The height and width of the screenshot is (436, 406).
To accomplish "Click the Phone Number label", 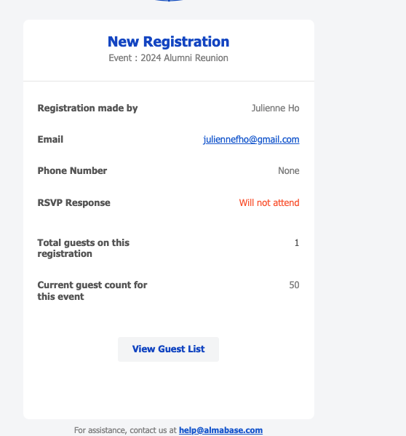I will (72, 171).
